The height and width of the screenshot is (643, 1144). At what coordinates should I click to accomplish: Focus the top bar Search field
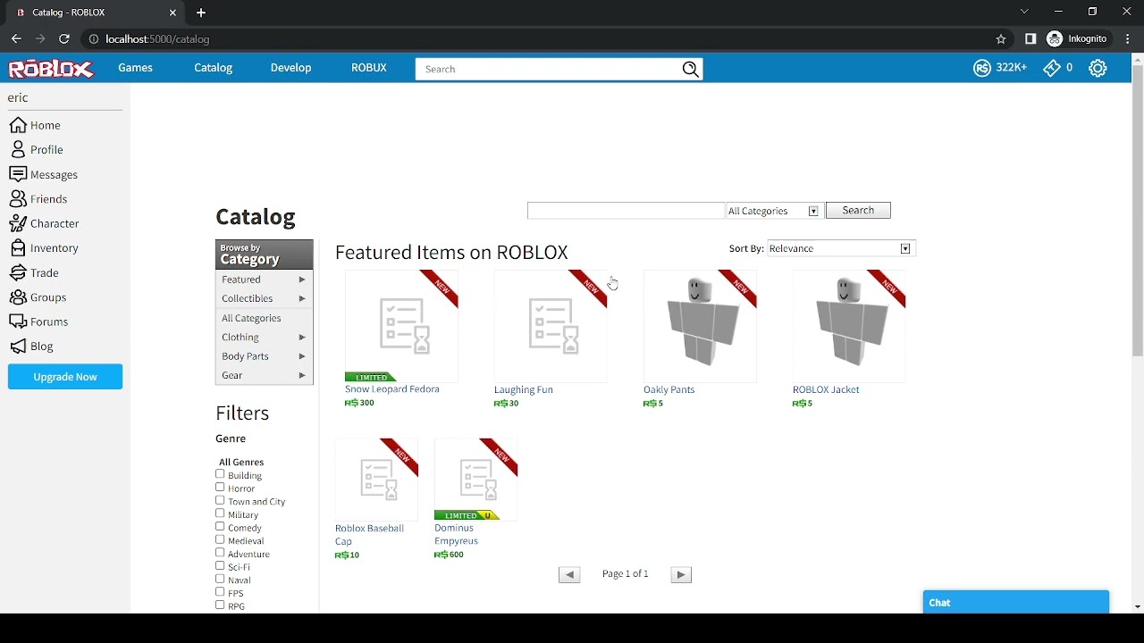tap(548, 69)
